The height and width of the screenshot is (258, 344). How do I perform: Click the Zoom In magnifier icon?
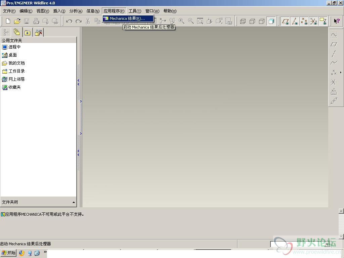tap(181, 21)
